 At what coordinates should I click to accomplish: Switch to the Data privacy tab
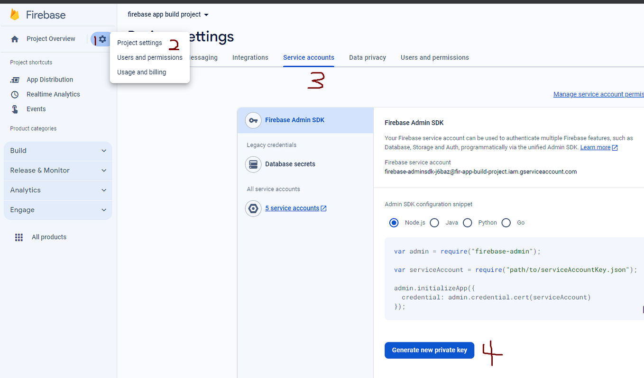(367, 57)
